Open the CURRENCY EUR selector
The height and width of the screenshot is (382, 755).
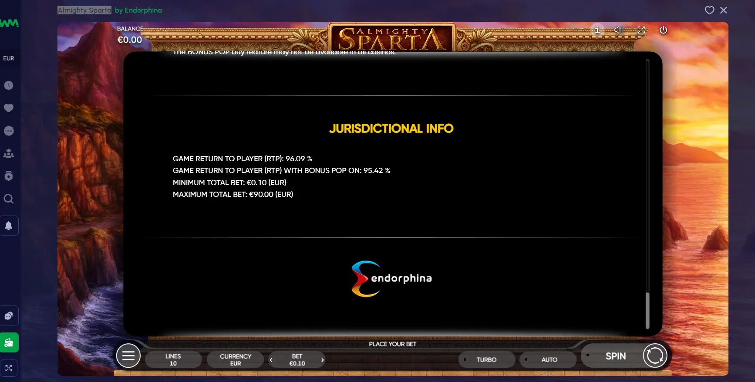[236, 360]
